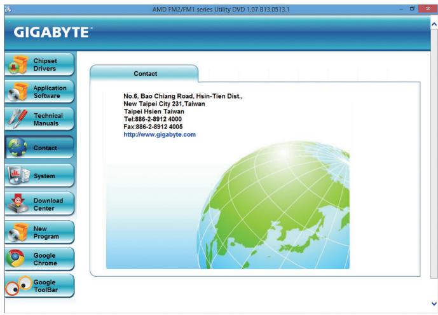Restore down the Utility DVD window
The width and height of the screenshot is (438, 315).
[412, 9]
